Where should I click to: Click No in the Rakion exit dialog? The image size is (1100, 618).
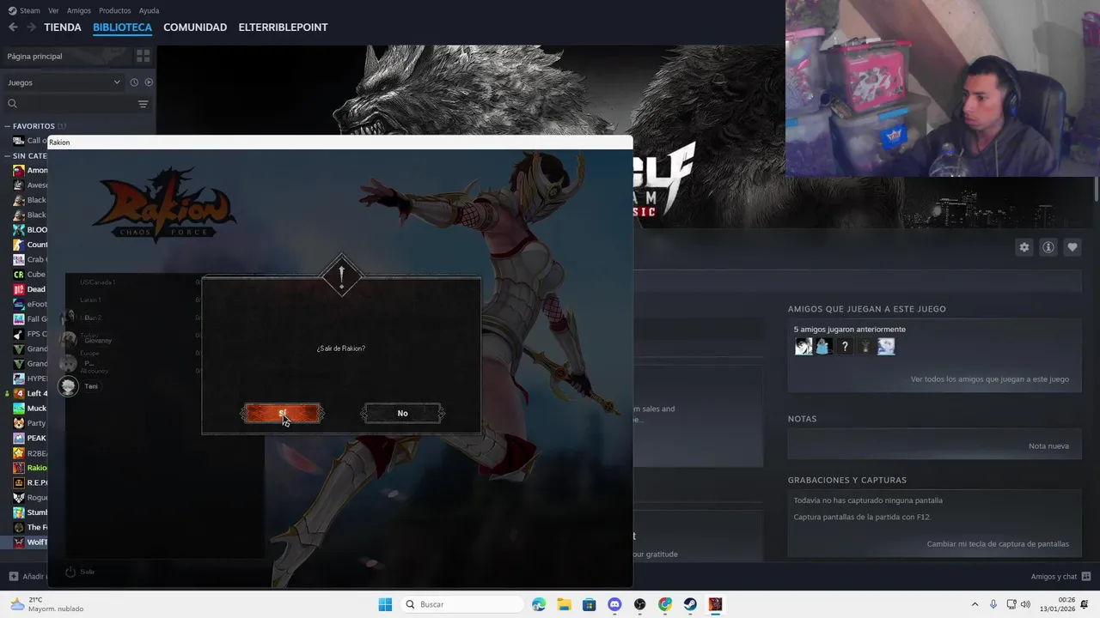[x=402, y=414]
